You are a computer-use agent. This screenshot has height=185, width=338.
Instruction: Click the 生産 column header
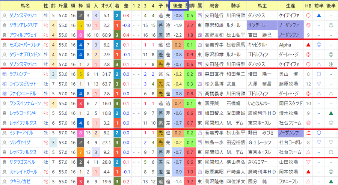(291, 6)
